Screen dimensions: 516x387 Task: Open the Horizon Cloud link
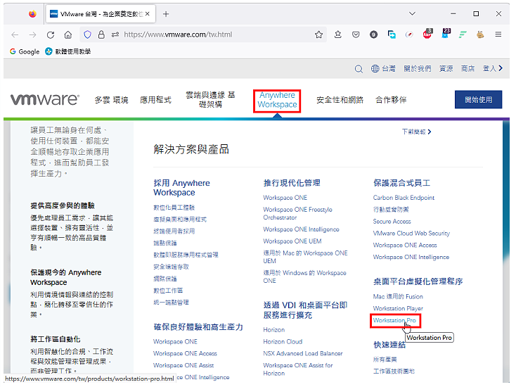[283, 341]
